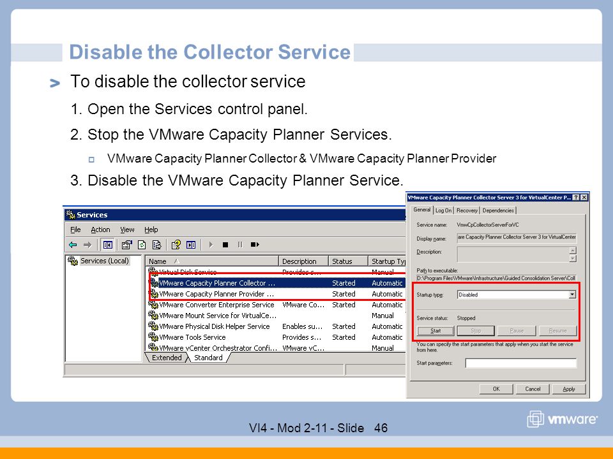Click the Cancel button
The image size is (613, 459).
pos(533,389)
